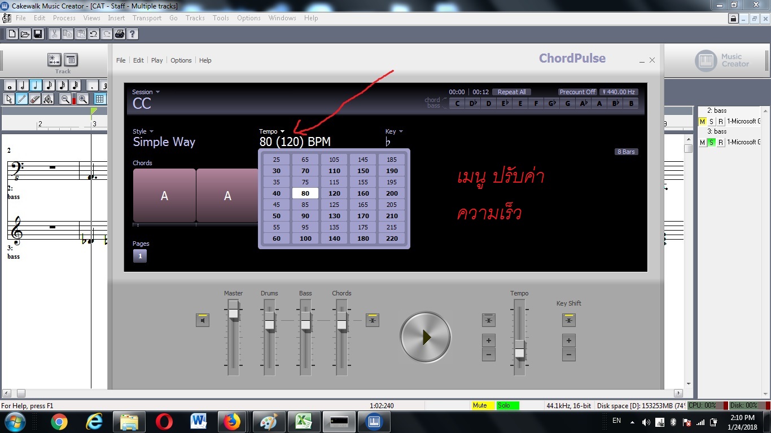Image resolution: width=771 pixels, height=433 pixels.
Task: Select tempo 120 in tempo grid
Action: pos(334,193)
